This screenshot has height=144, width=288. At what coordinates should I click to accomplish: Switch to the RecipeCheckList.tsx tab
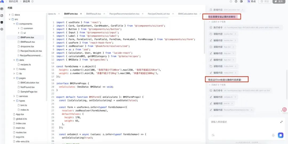coord(159,14)
